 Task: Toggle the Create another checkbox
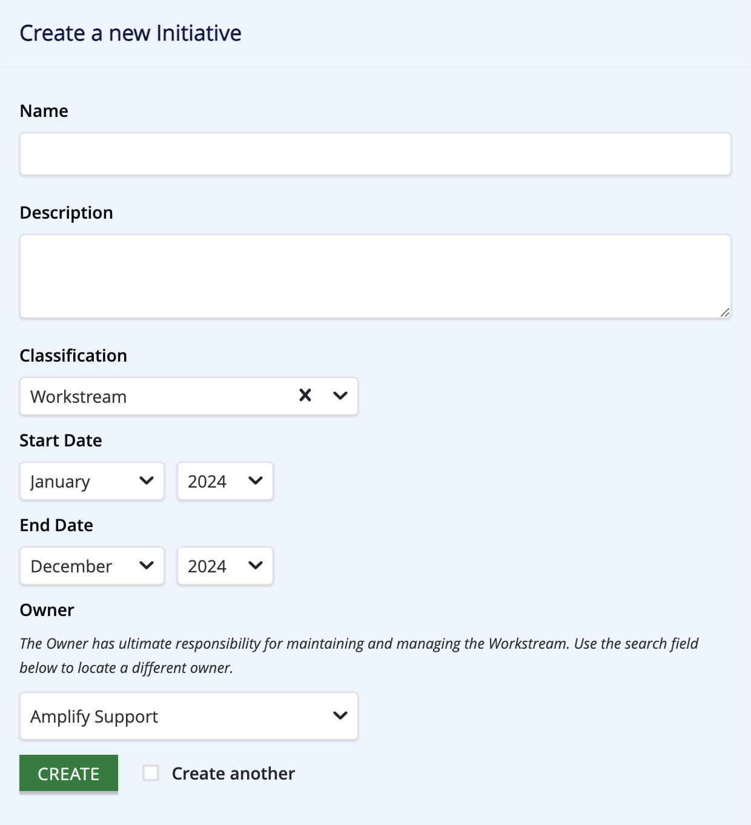(151, 773)
